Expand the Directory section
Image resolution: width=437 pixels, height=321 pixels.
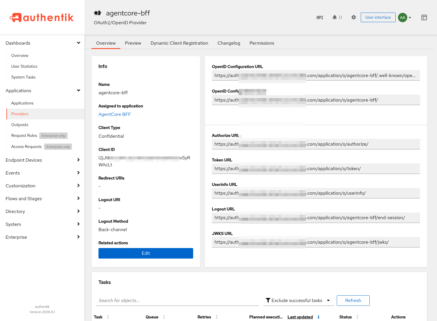(43, 212)
